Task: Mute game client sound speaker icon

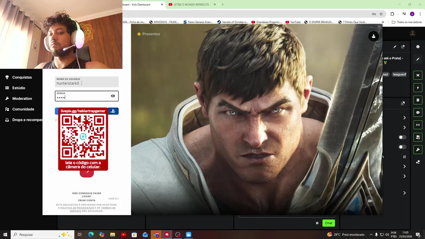Action: pyautogui.click(x=370, y=189)
